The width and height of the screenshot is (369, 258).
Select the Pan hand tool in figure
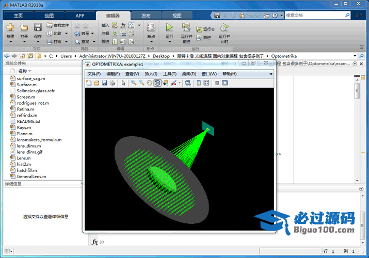[x=149, y=83]
